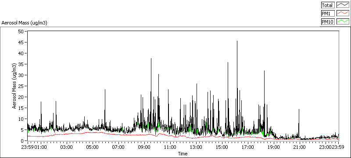Click the 07:00 time axis label

[x=118, y=147]
